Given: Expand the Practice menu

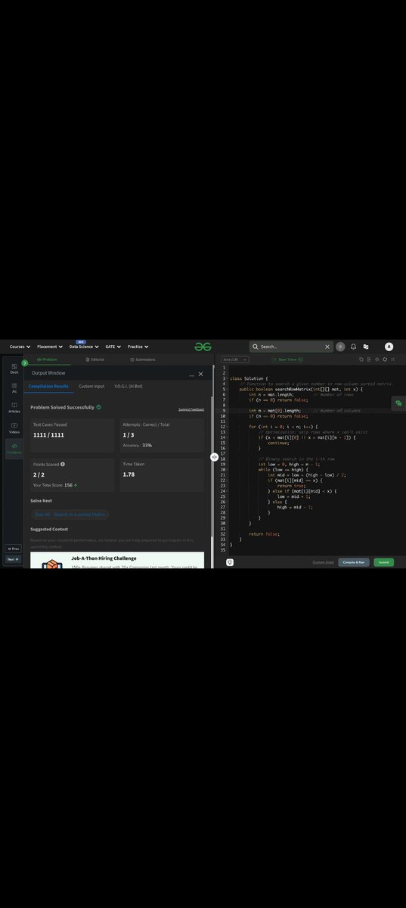Looking at the screenshot, I should pyautogui.click(x=138, y=347).
